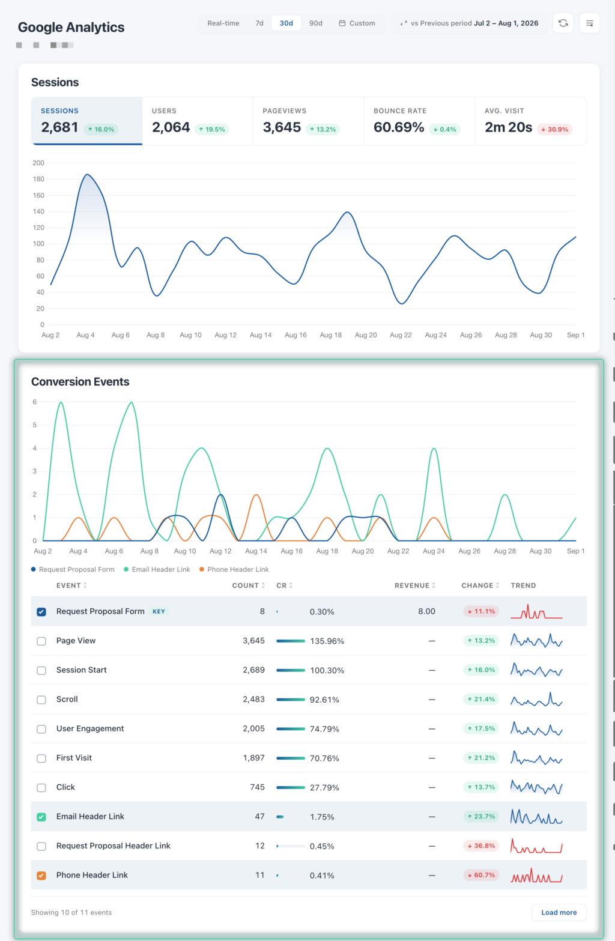The height and width of the screenshot is (941, 615).
Task: Check the Session Start checkbox
Action: click(41, 671)
